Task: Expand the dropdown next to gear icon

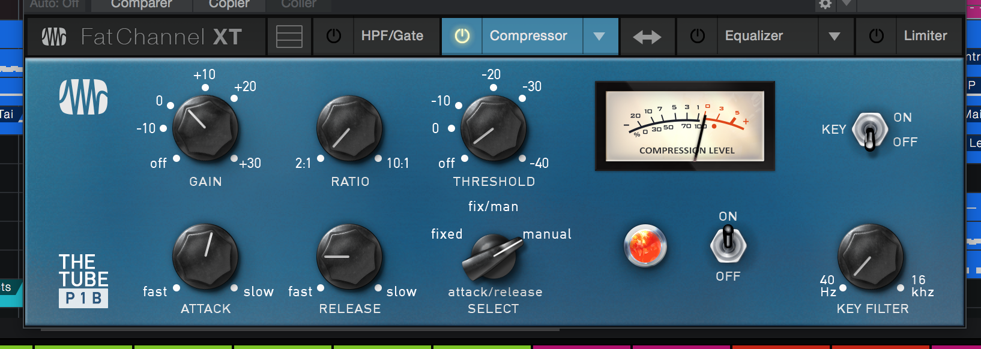Action: [x=846, y=4]
